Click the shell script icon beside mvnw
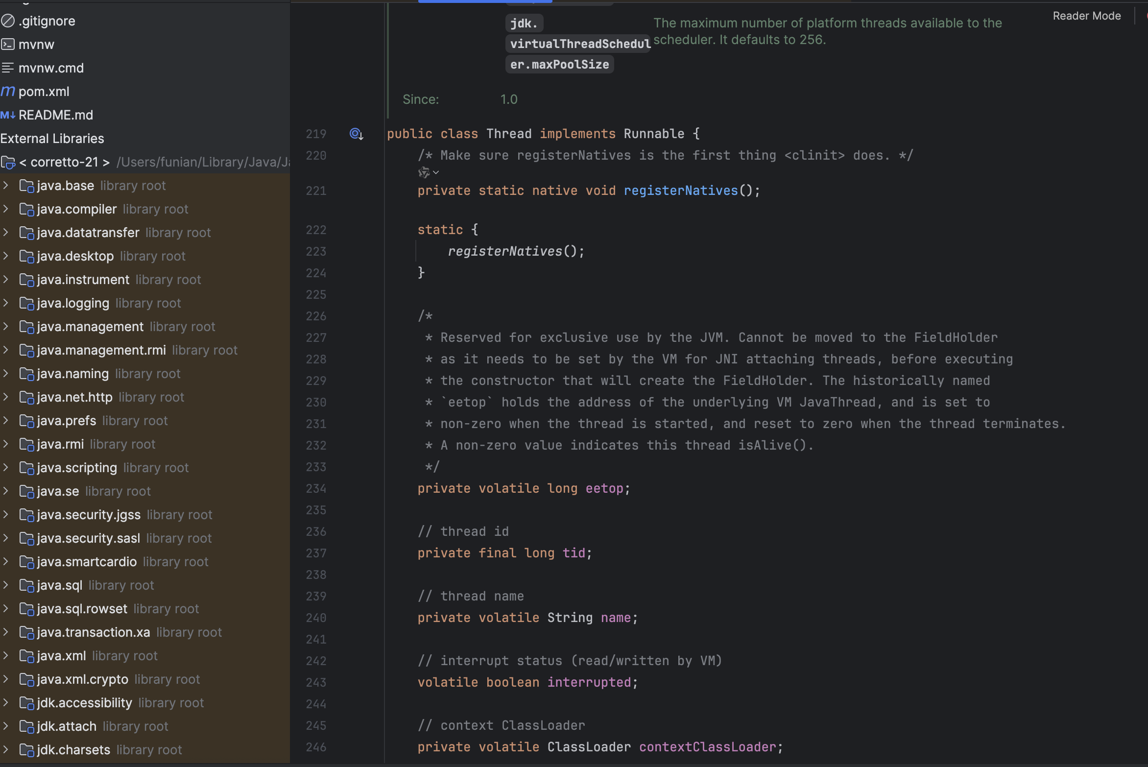This screenshot has height=767, width=1148. [x=8, y=44]
